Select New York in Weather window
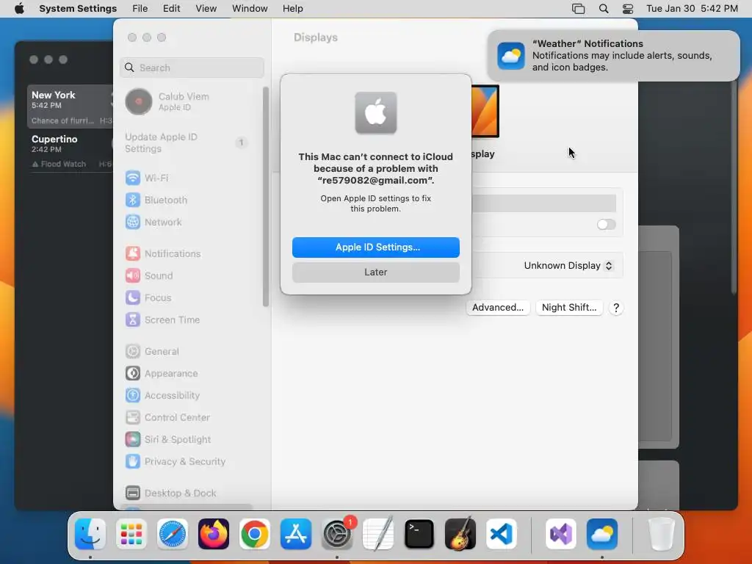Viewport: 752px width, 564px height. pyautogui.click(x=70, y=106)
